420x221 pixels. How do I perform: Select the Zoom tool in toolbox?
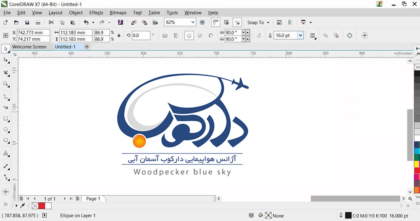tap(5, 84)
